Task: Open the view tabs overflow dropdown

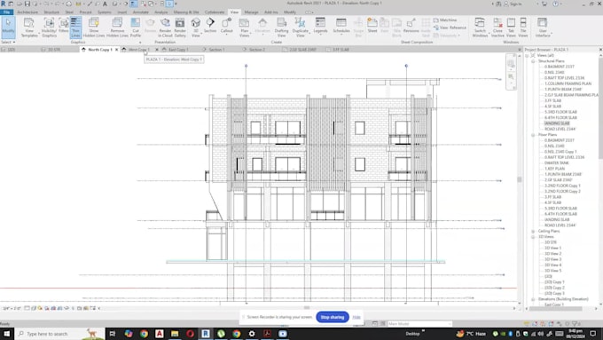Action: tap(519, 50)
